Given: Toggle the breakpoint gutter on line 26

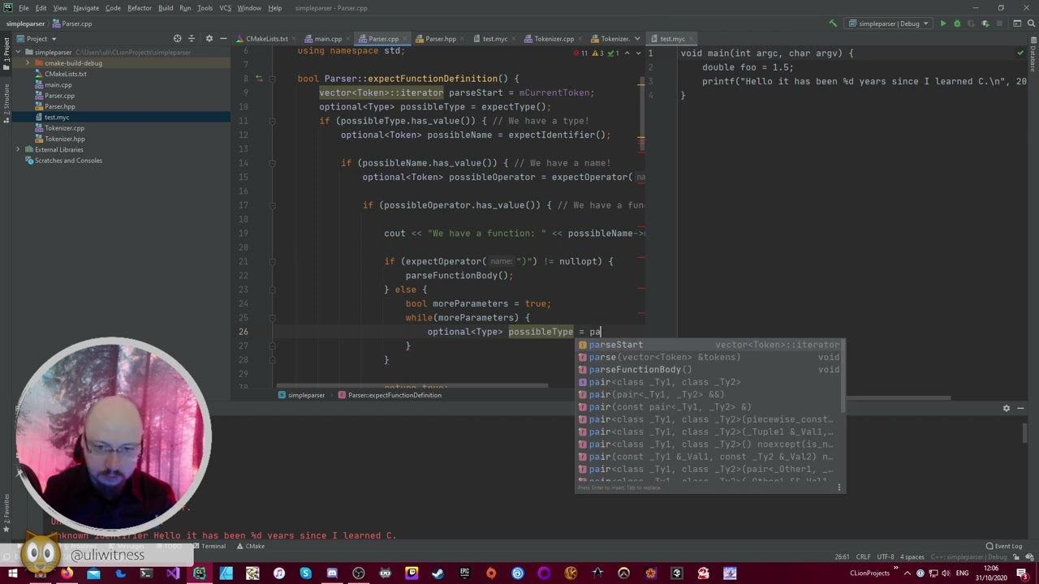Looking at the screenshot, I should point(258,332).
